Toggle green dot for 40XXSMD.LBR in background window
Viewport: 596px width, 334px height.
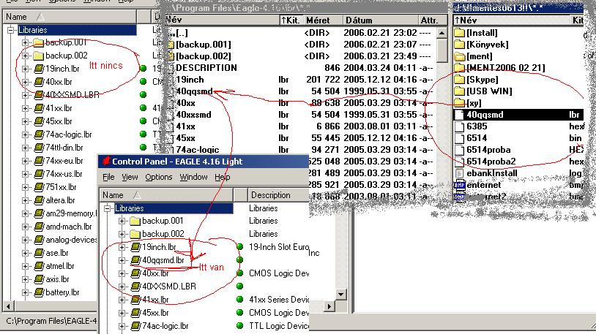point(144,94)
